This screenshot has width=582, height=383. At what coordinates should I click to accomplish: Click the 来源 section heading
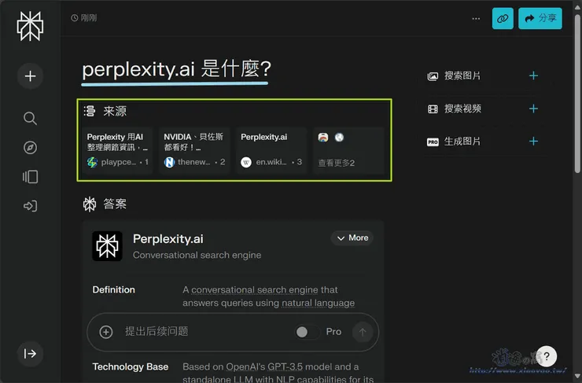tap(115, 111)
